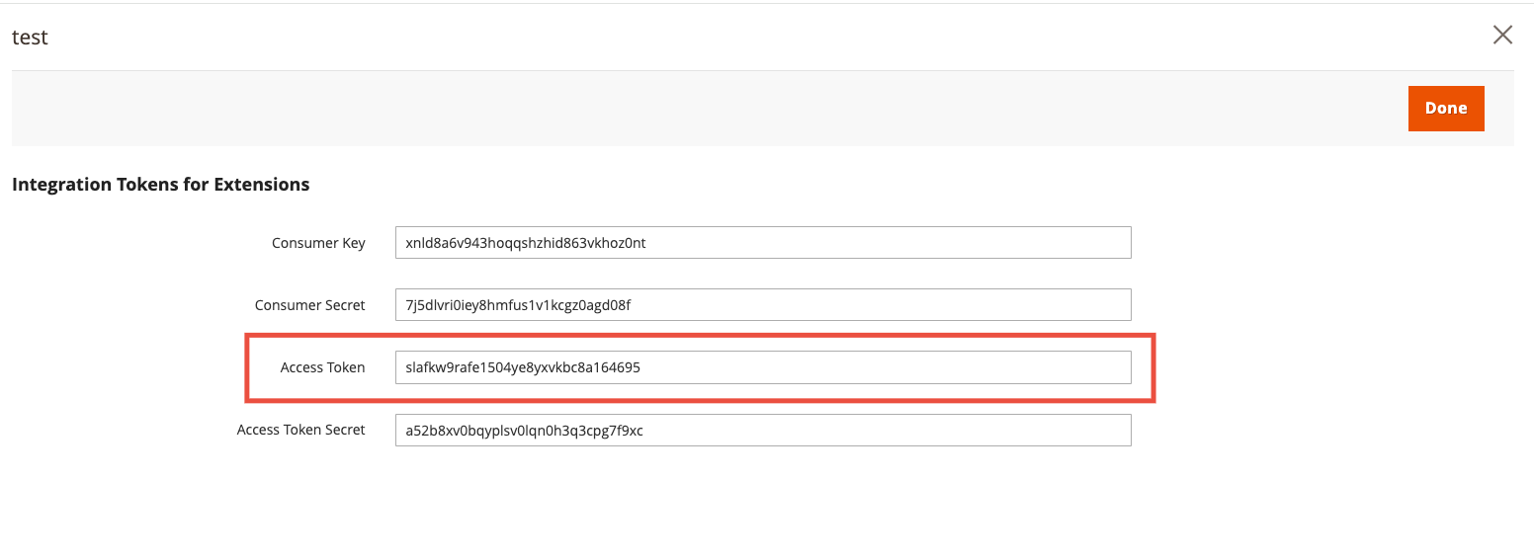
Task: Select the Consumer Key input field
Action: (763, 243)
